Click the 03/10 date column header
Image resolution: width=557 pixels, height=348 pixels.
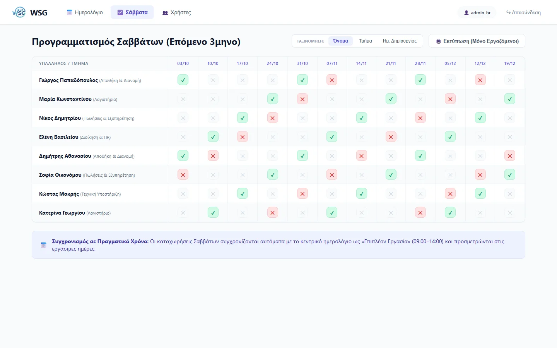click(x=183, y=63)
